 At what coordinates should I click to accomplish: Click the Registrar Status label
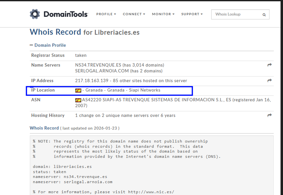(x=48, y=55)
